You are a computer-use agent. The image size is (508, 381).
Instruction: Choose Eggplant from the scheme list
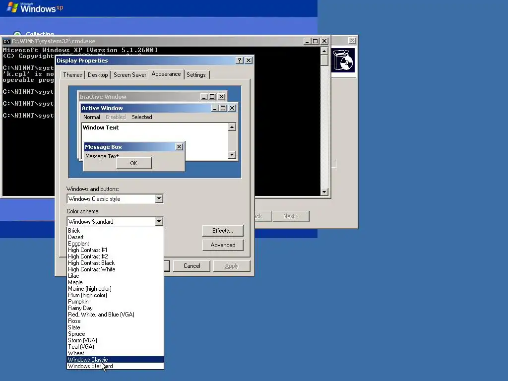(115, 244)
